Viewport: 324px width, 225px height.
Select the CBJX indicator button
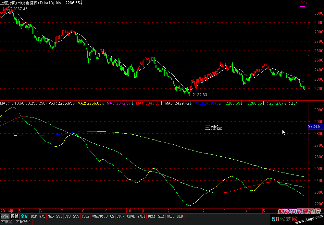click(120, 216)
